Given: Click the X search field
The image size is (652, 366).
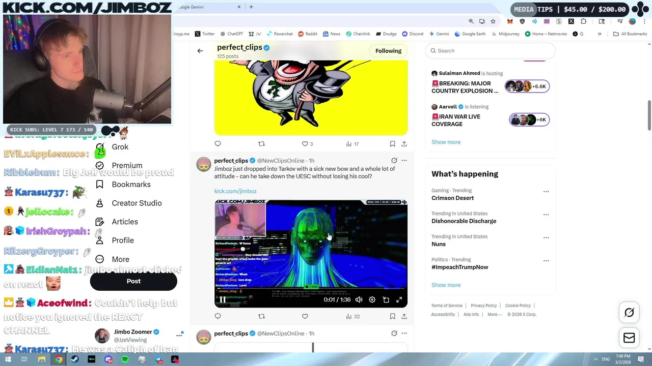Looking at the screenshot, I should click(x=491, y=51).
